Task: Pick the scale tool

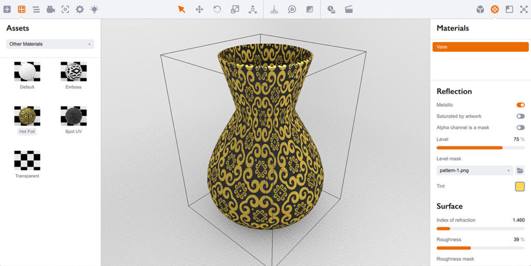Action: (x=235, y=9)
